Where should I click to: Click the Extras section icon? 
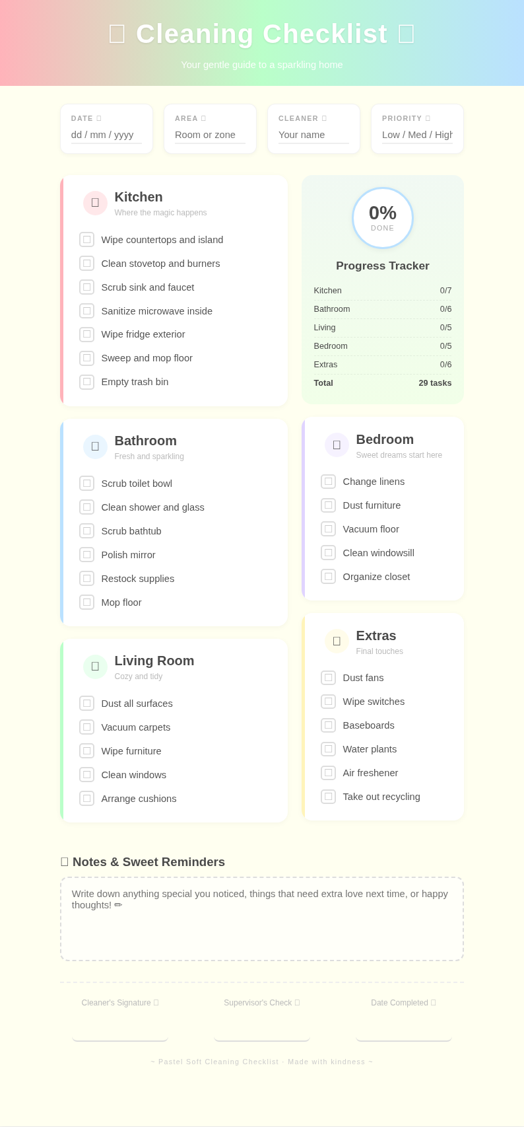337,641
